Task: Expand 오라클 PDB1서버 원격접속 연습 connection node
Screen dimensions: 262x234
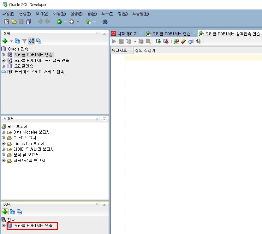Action: [3, 60]
